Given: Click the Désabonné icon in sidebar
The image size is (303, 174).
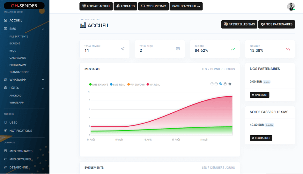Looking at the screenshot, I should tap(6, 167).
